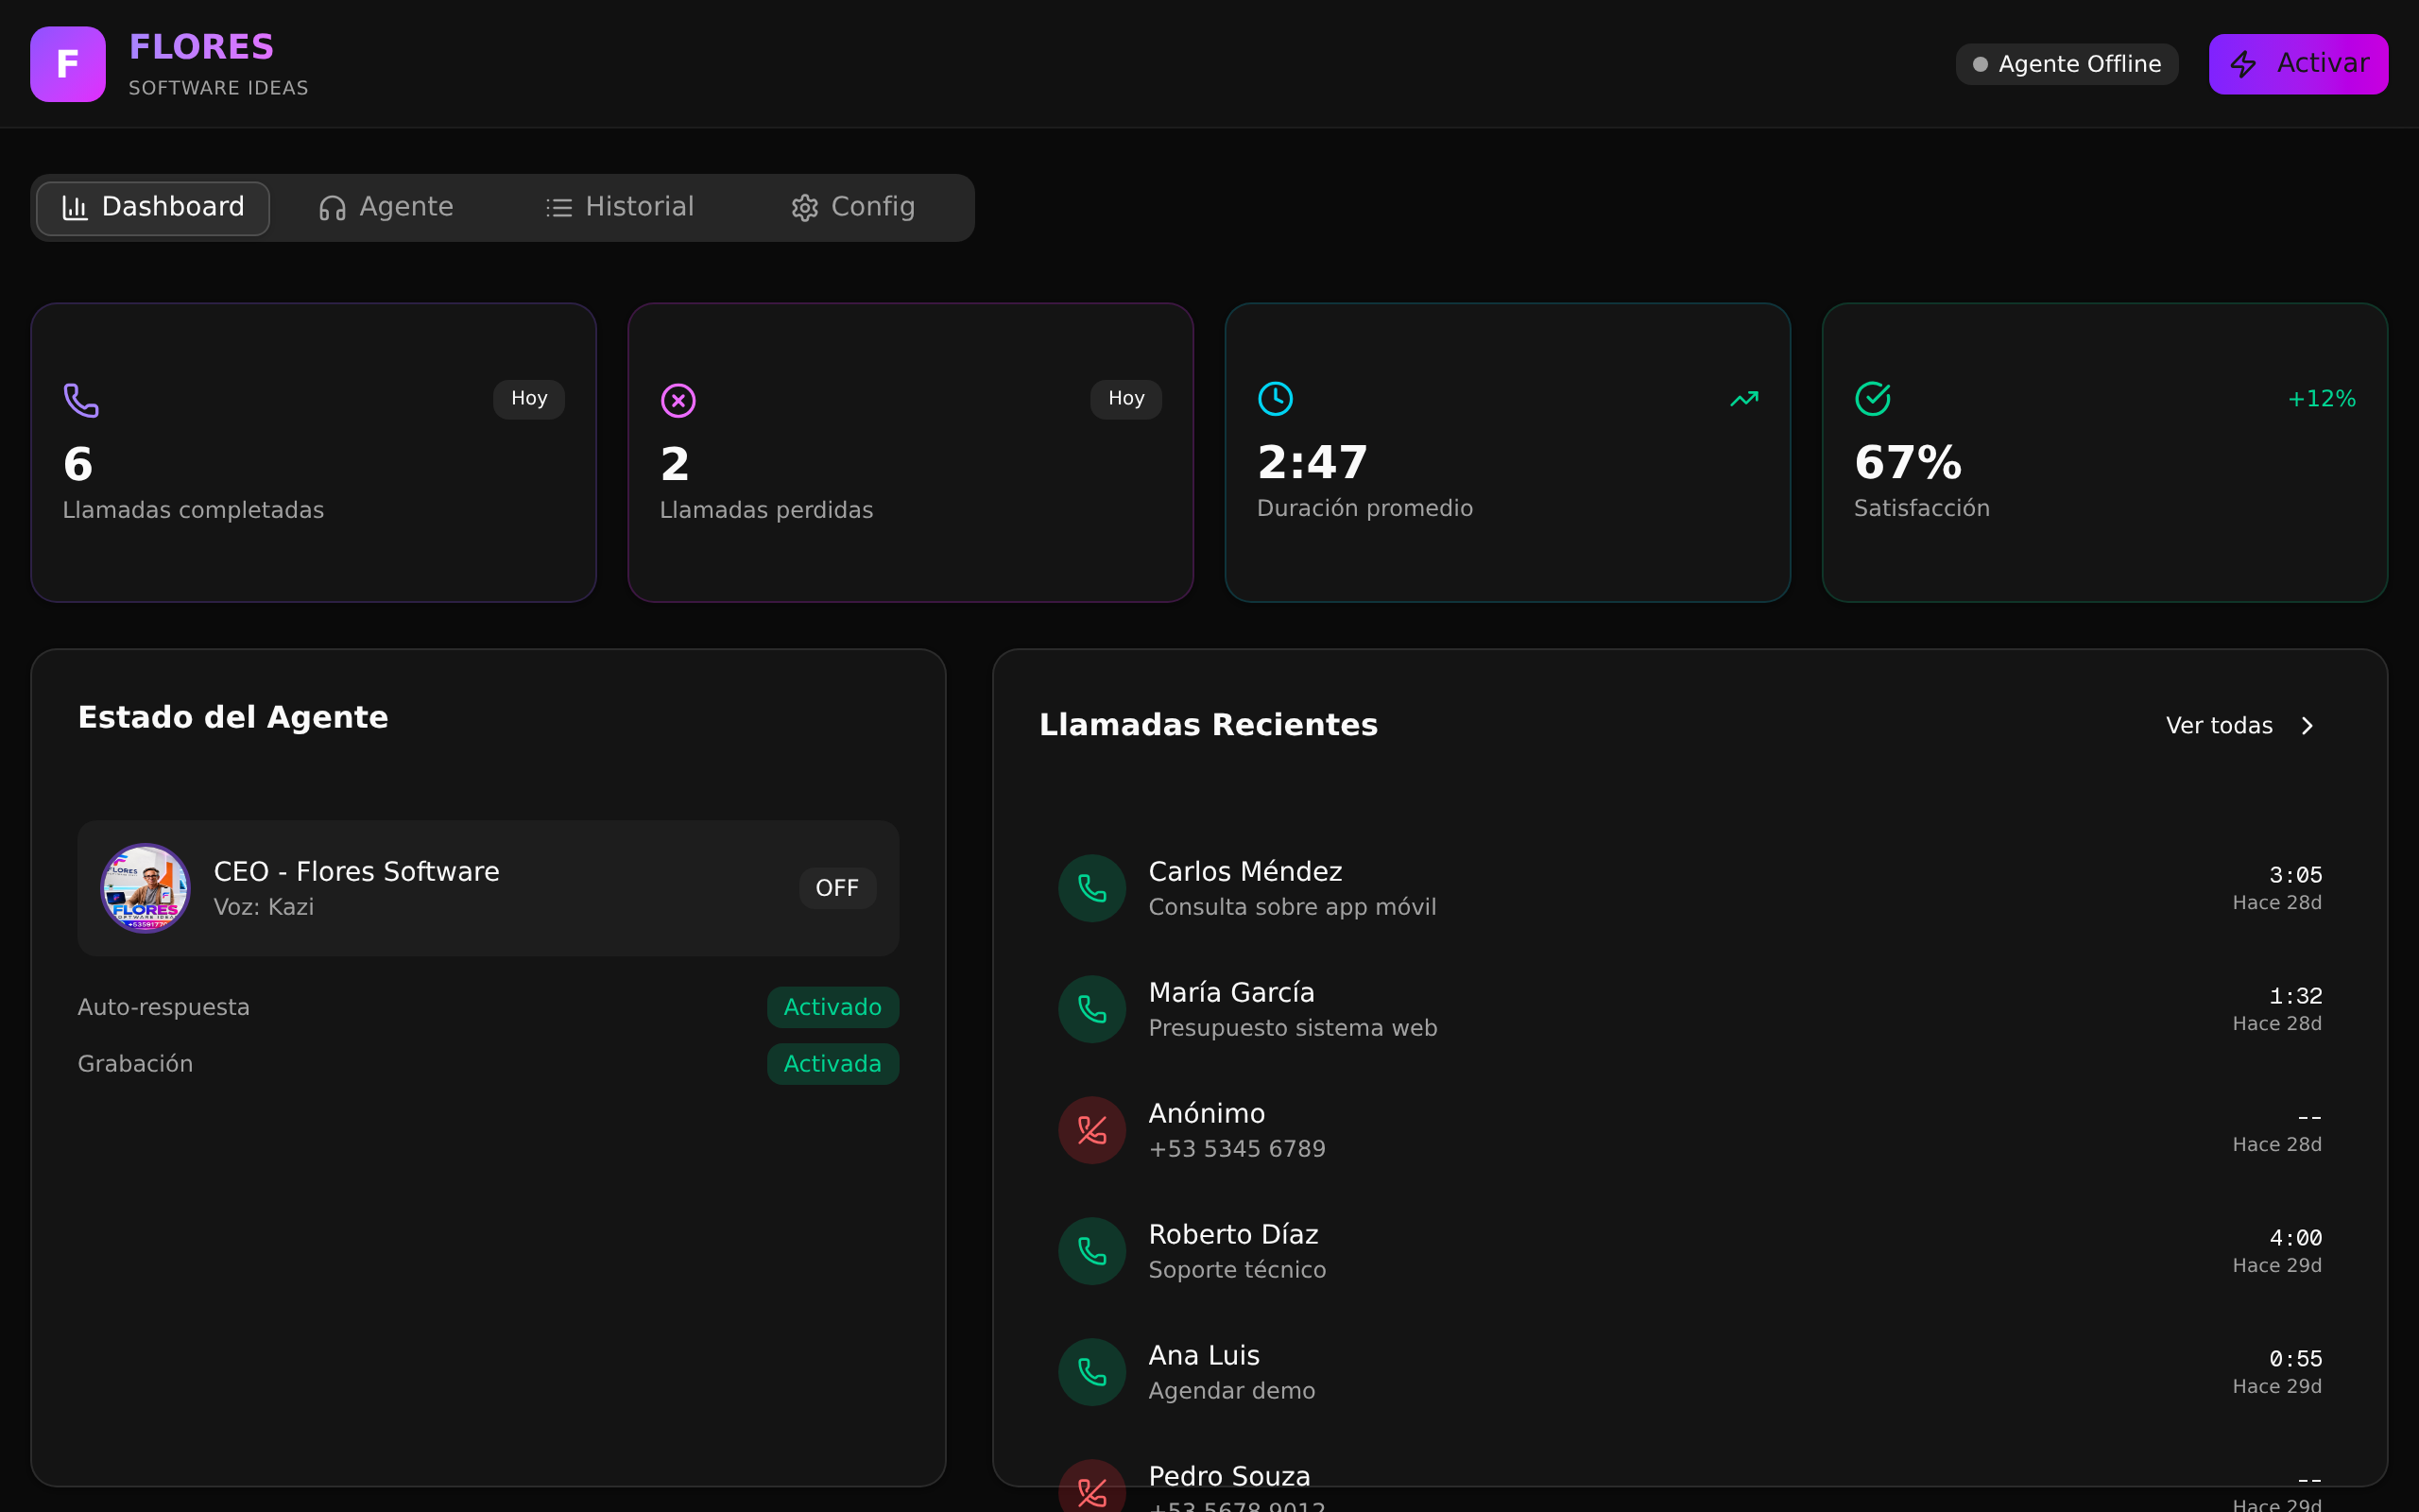The height and width of the screenshot is (1512, 2419).
Task: Click the trending-up arrow icon
Action: [x=1744, y=399]
